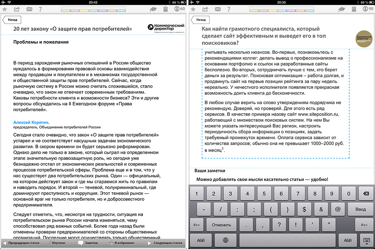Tap the round Генеральный директор magazine logo
This screenshot has height=249, width=375.
[364, 39]
